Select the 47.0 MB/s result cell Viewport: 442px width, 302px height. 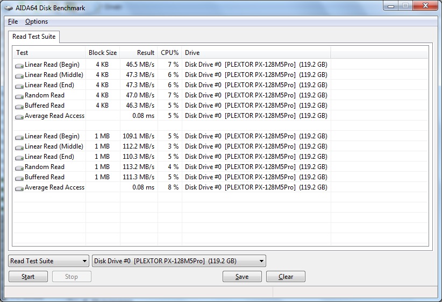[x=140, y=95]
